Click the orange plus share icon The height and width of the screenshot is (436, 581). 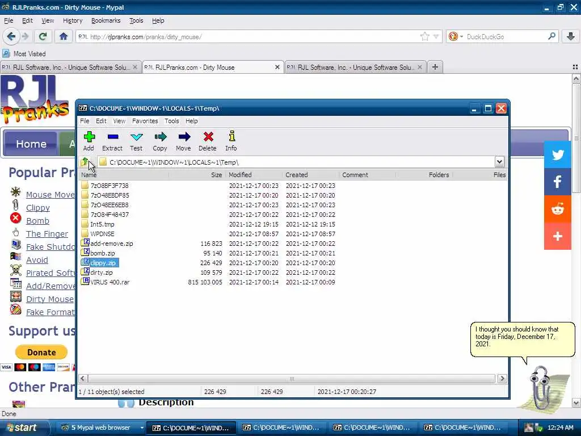pos(558,236)
